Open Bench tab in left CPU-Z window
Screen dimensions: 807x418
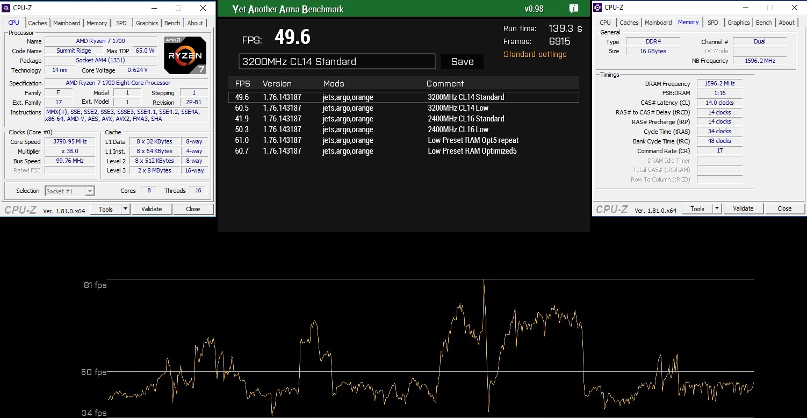(172, 23)
